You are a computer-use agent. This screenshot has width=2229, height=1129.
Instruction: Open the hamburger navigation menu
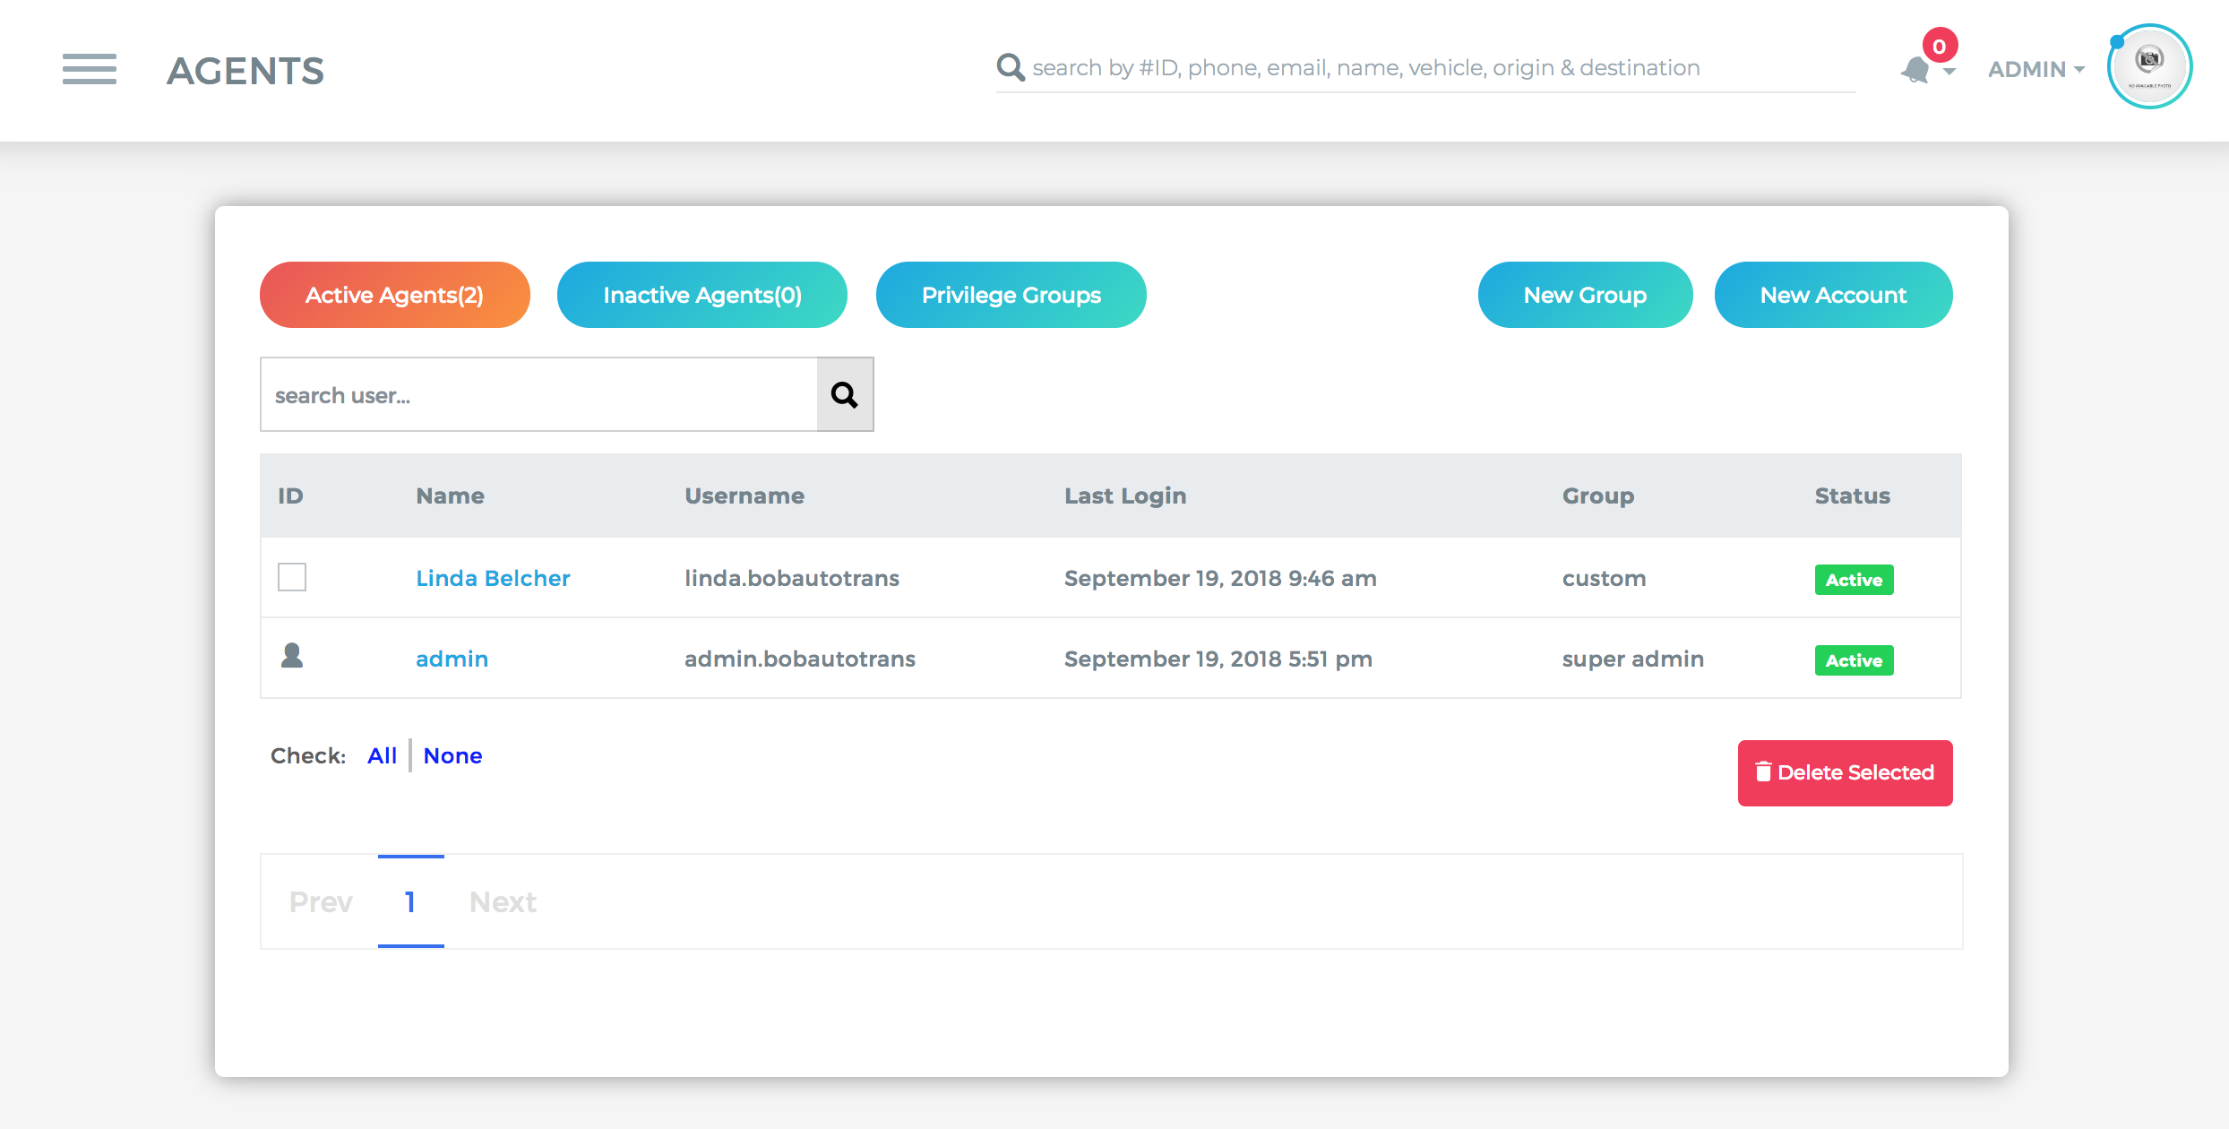pyautogui.click(x=90, y=69)
